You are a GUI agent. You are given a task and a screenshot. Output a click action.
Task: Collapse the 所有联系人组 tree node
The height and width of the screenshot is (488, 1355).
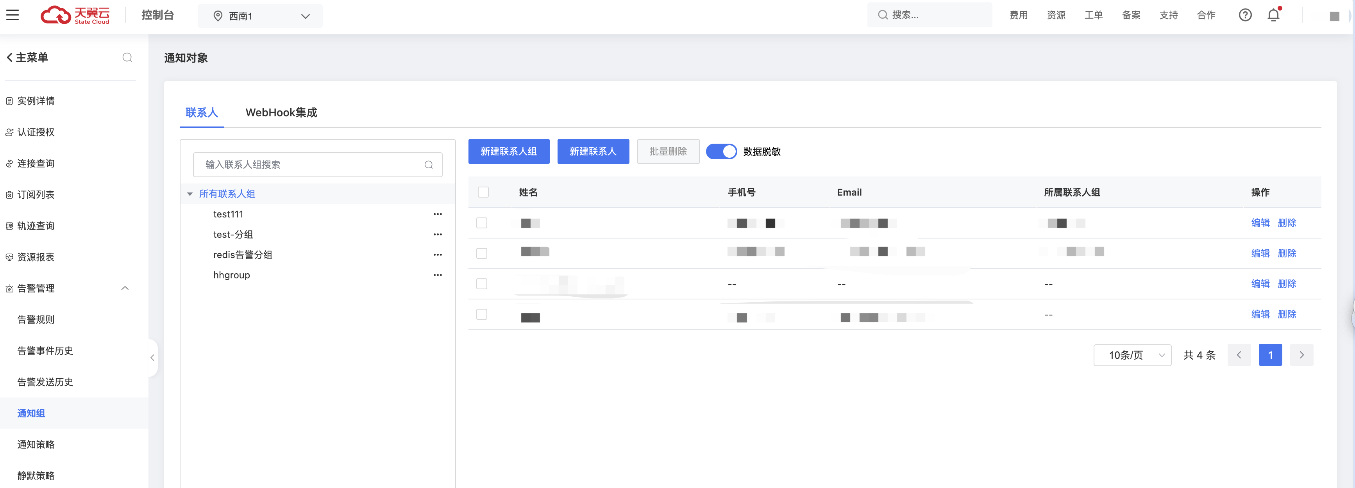click(190, 194)
